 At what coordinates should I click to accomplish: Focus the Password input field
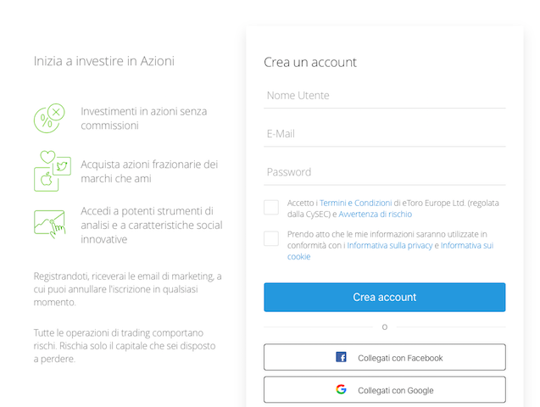(385, 172)
